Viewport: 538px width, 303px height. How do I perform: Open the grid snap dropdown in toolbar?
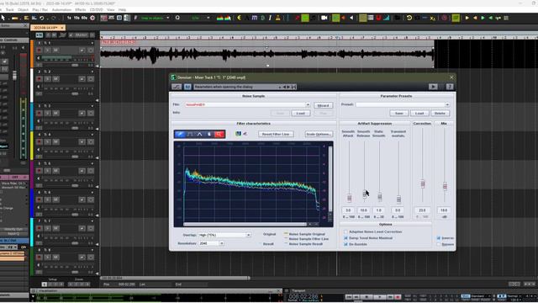pyautogui.click(x=208, y=18)
